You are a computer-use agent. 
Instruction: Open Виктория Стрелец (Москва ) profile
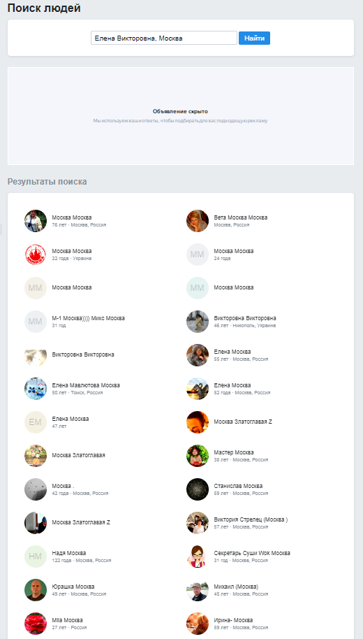pyautogui.click(x=251, y=519)
